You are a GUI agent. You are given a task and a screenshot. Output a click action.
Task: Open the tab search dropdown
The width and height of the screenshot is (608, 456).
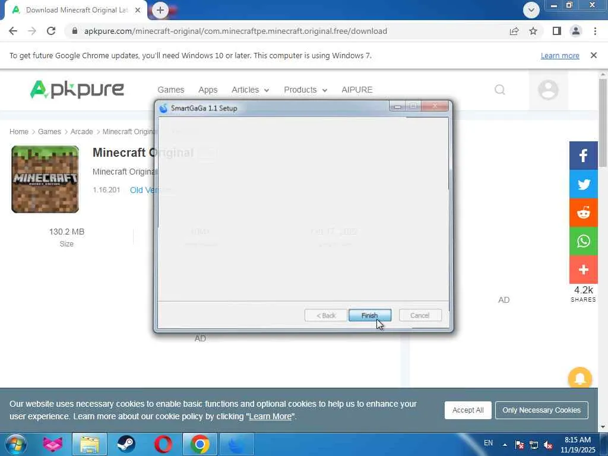[531, 10]
